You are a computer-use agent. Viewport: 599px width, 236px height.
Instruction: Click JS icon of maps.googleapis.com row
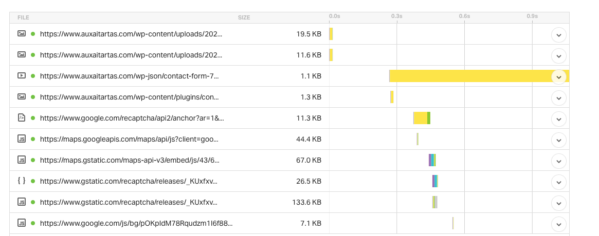pyautogui.click(x=22, y=139)
